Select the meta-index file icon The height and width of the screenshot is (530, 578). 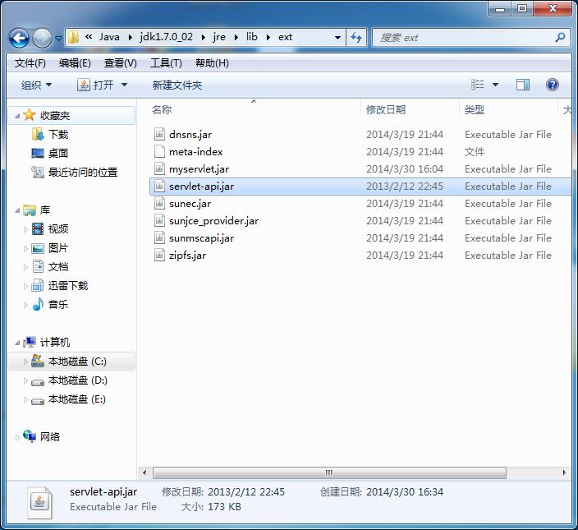coord(159,151)
